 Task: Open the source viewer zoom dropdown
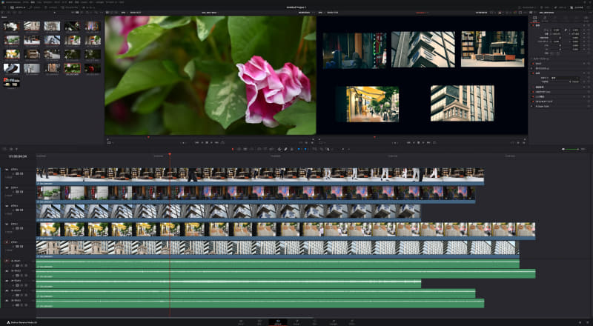(x=123, y=13)
